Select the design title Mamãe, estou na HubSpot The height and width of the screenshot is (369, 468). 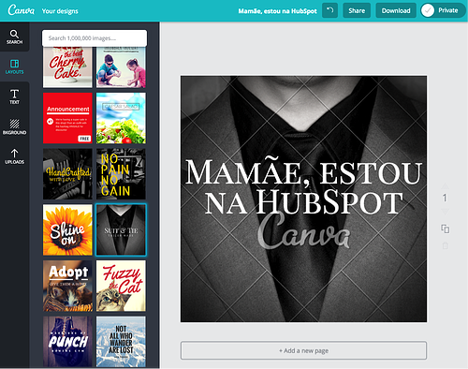click(x=277, y=11)
